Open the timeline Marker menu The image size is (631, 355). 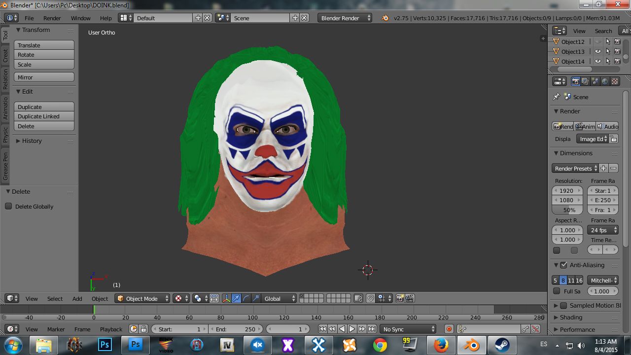click(x=56, y=329)
